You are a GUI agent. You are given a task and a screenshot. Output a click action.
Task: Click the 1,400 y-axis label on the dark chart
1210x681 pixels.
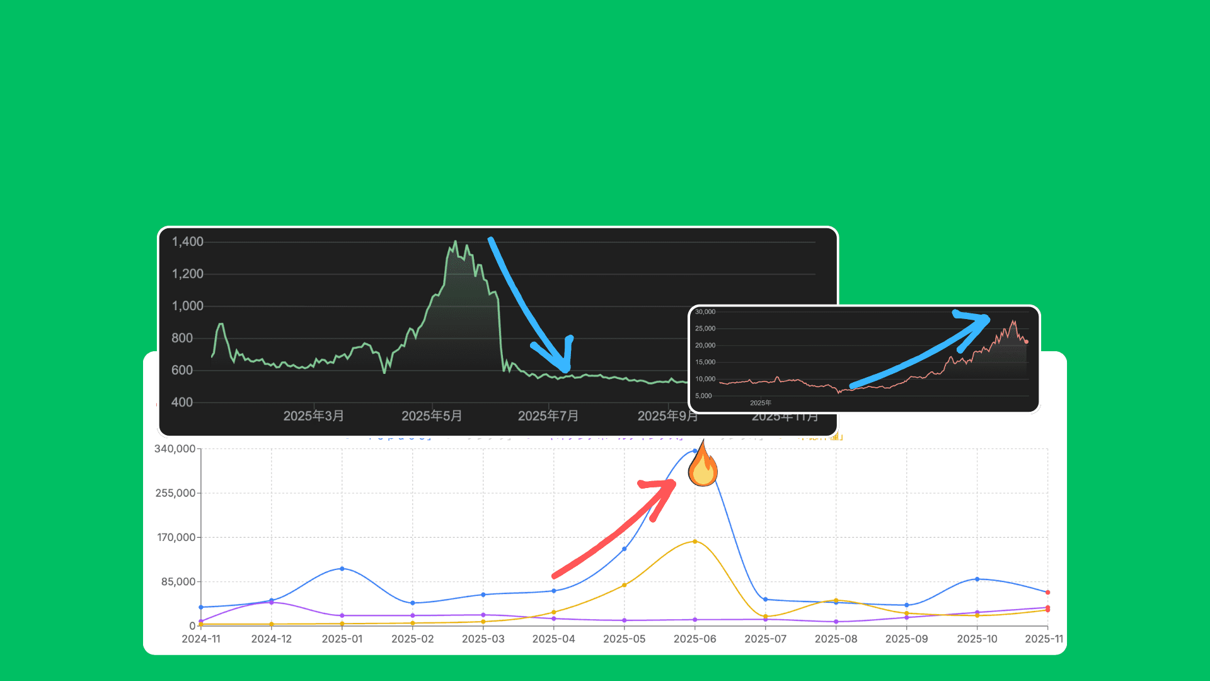187,242
